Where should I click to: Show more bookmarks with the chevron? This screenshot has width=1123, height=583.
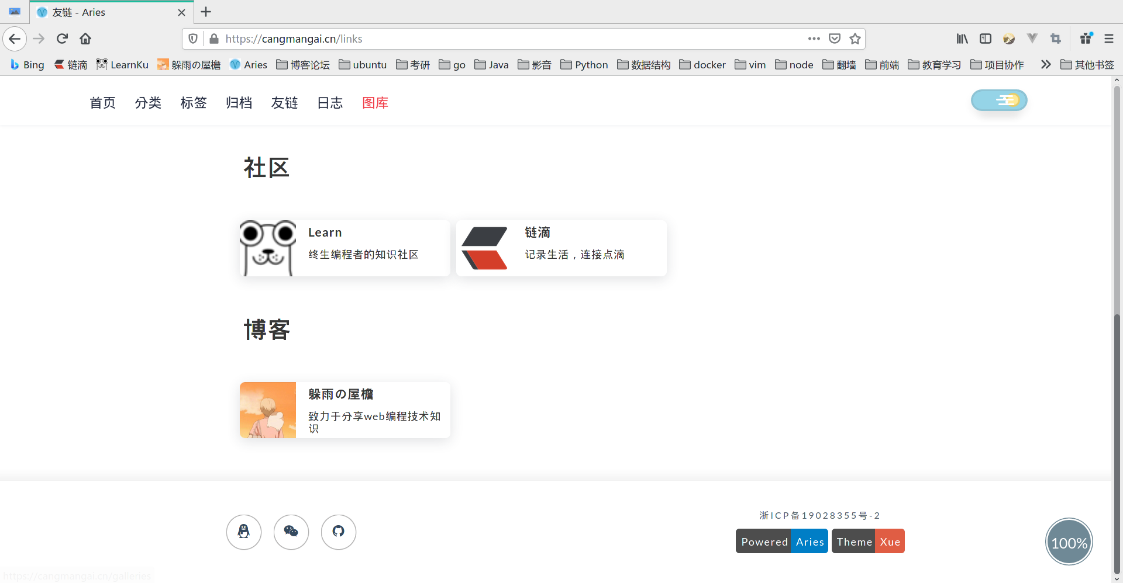pos(1046,65)
